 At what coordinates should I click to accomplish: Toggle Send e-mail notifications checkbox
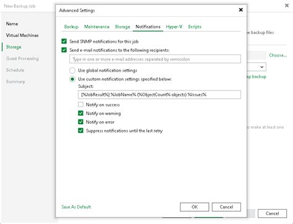[64, 50]
